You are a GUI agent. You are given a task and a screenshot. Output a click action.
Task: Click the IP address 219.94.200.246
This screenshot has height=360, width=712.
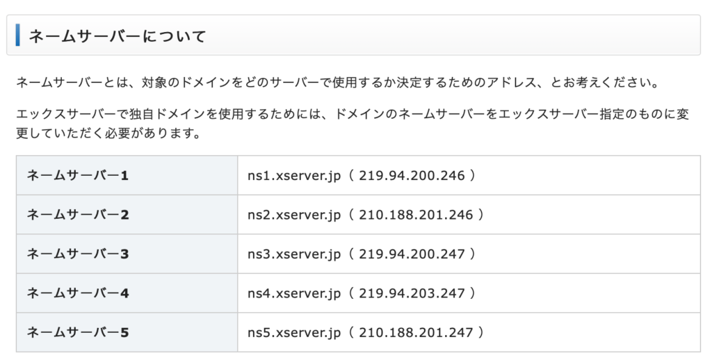pyautogui.click(x=412, y=176)
